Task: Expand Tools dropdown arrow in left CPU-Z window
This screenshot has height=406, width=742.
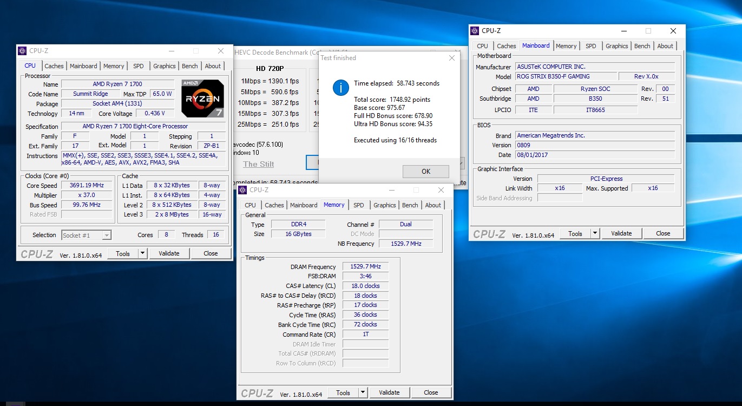Action: pyautogui.click(x=143, y=253)
